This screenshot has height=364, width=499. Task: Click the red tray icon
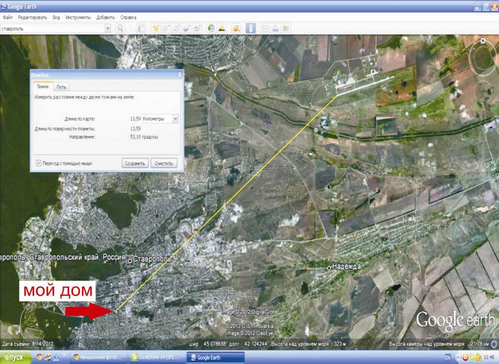pos(465,358)
